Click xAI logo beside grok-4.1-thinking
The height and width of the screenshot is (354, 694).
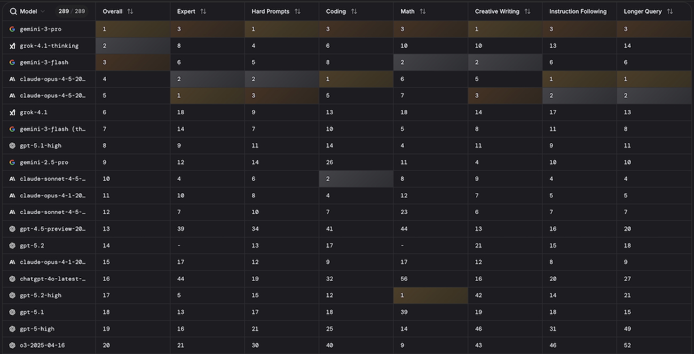(12, 46)
